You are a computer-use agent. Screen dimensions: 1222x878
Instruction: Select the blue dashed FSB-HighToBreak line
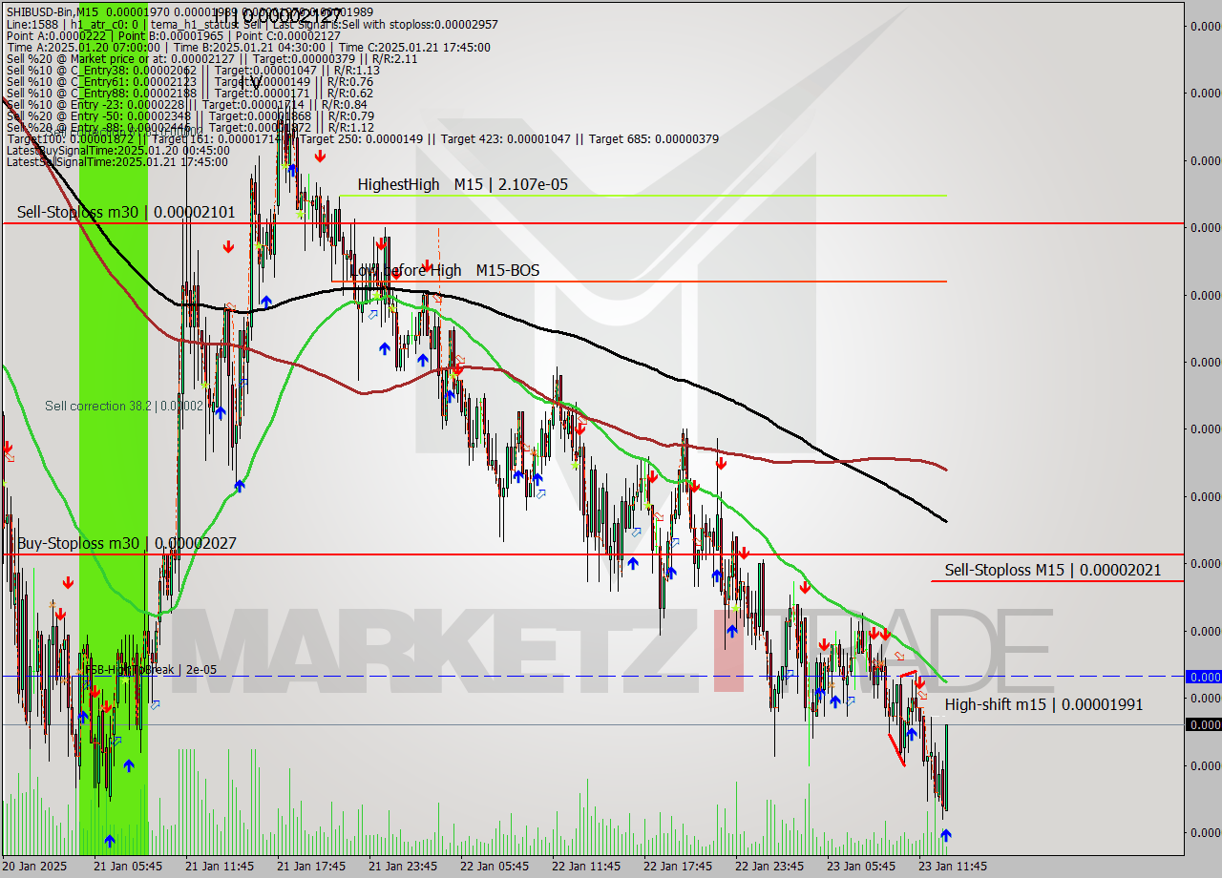[592, 676]
